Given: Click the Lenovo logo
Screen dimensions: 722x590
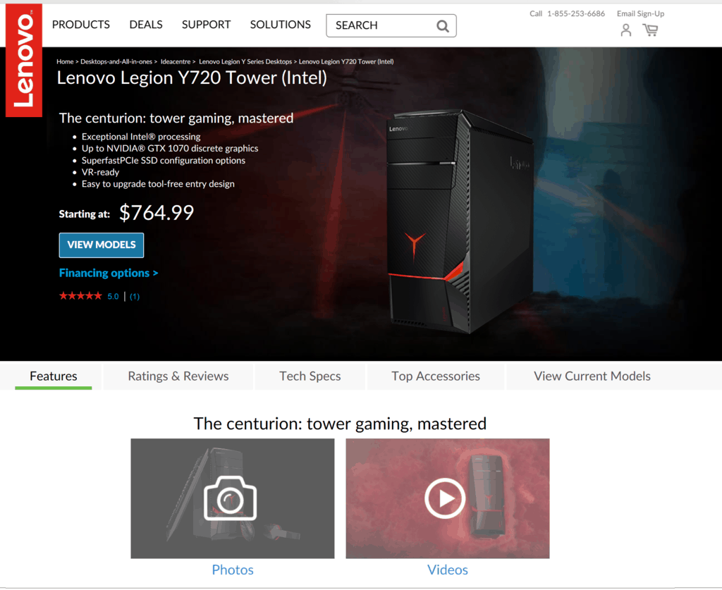Looking at the screenshot, I should click(23, 61).
